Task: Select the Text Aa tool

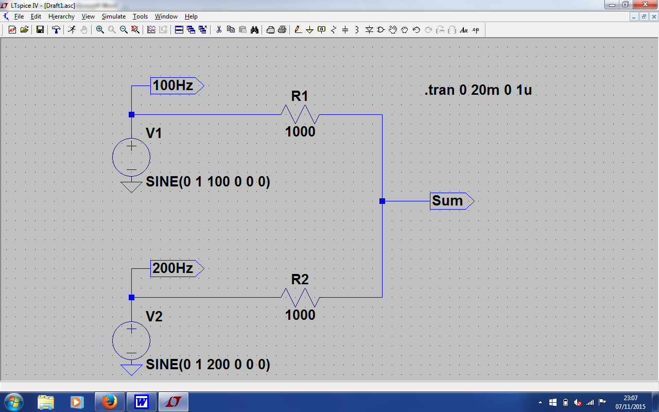Action: point(464,30)
